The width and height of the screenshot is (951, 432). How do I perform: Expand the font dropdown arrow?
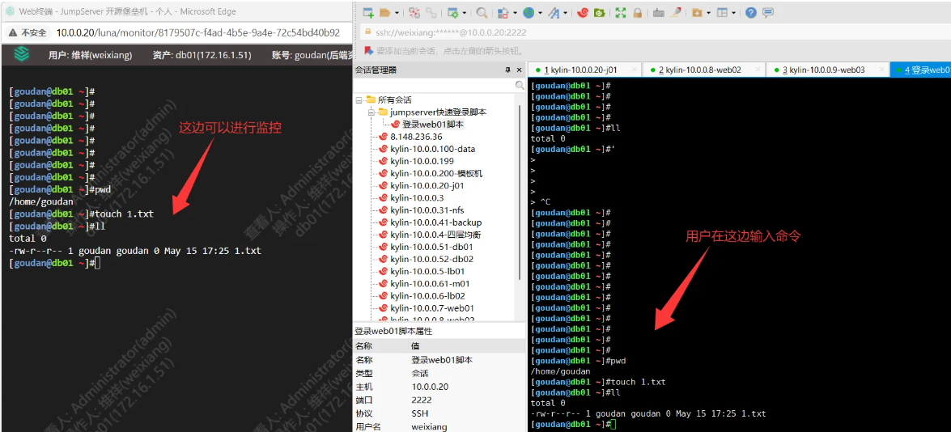pyautogui.click(x=565, y=13)
